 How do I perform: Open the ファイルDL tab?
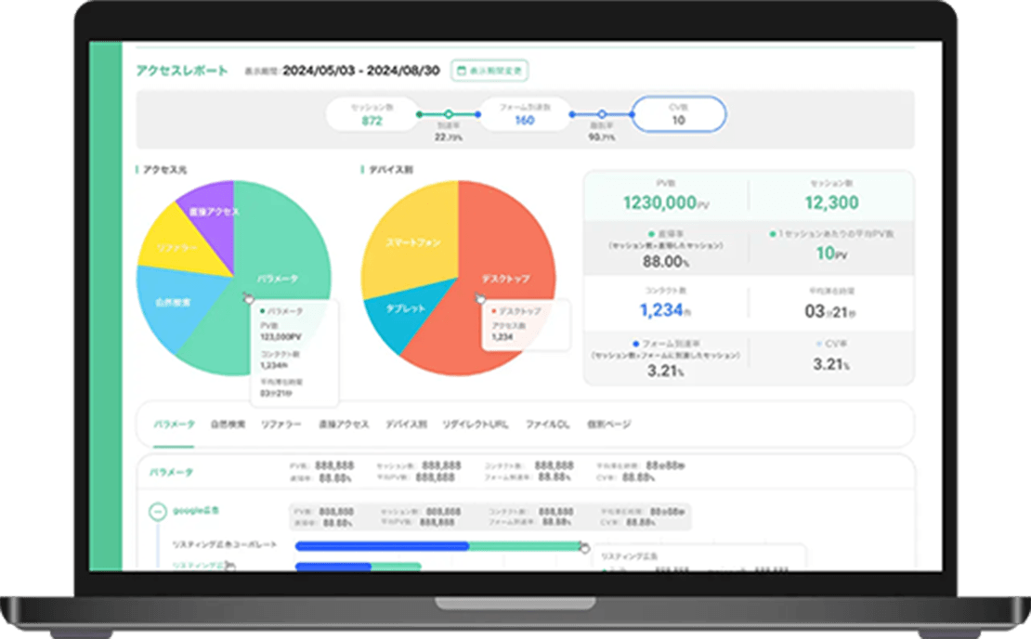[547, 424]
